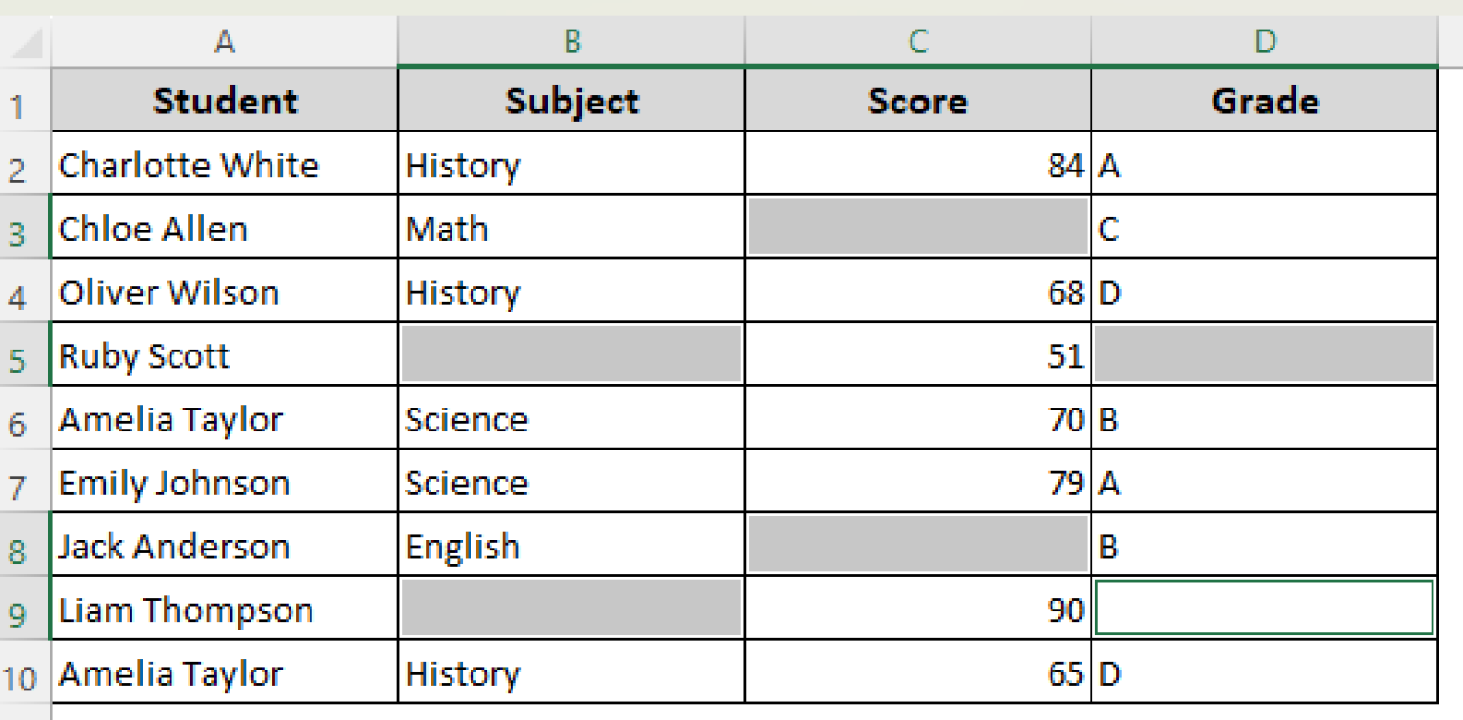Select the cell containing Charlotte White
Viewport: 1463px width, 720px height.
click(224, 164)
